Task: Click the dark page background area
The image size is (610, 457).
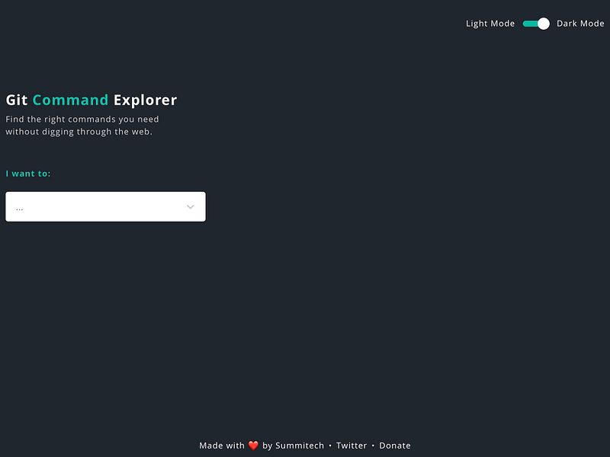Action: pos(381,320)
